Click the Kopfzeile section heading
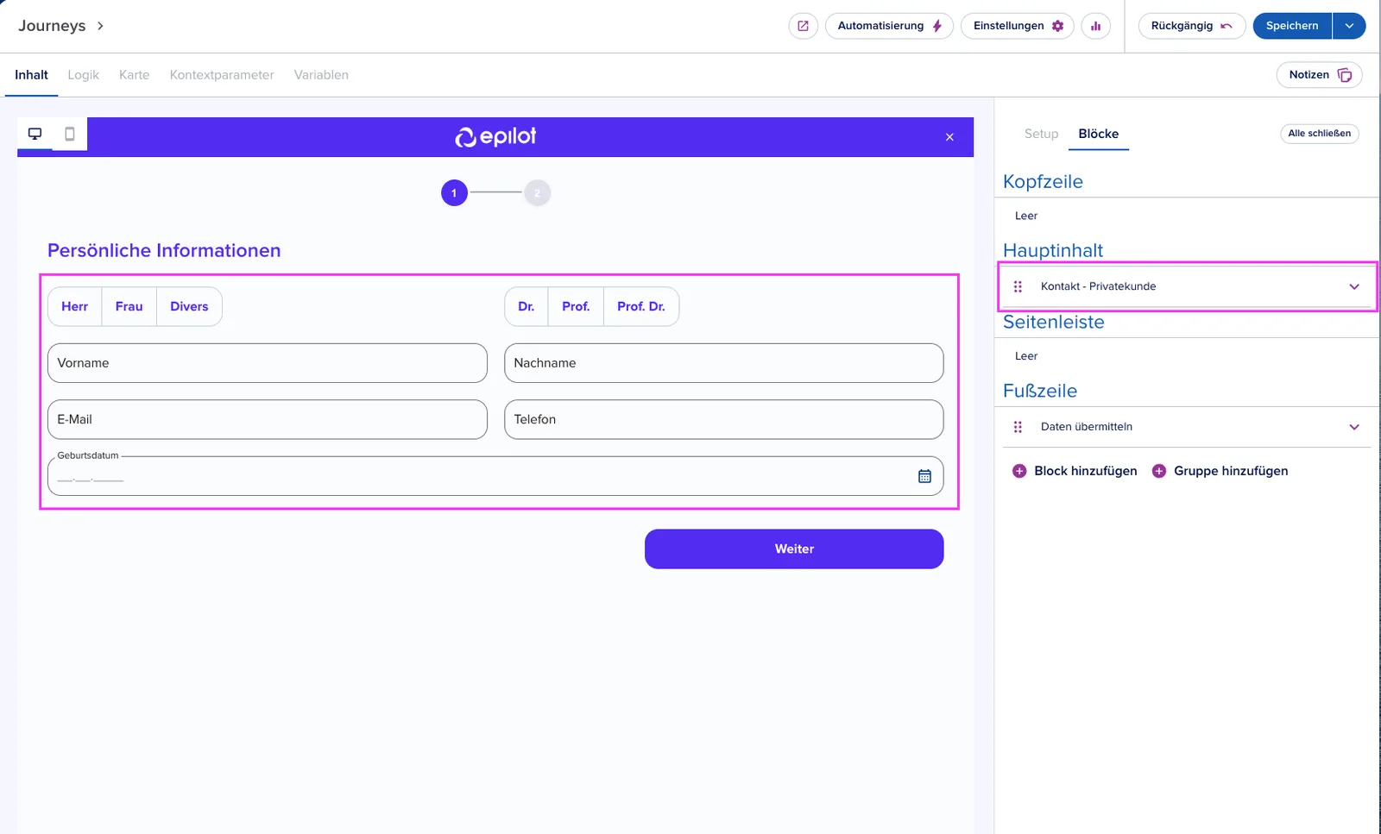Image resolution: width=1381 pixels, height=834 pixels. [x=1043, y=182]
